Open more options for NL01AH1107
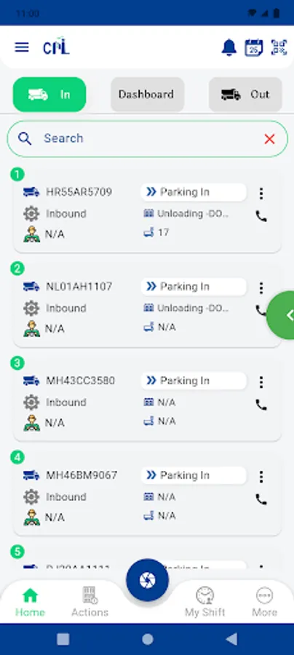The image size is (294, 655). pos(261,287)
